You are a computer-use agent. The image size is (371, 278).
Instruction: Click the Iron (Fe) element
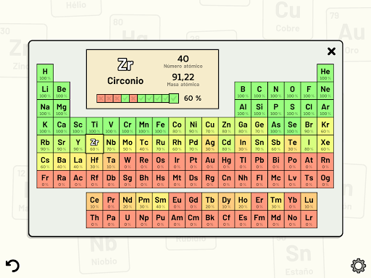160,126
